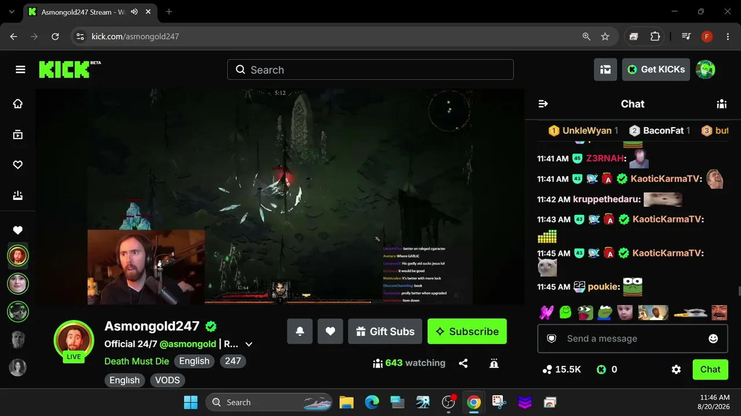Toggle stream notifications bell button

[300, 331]
